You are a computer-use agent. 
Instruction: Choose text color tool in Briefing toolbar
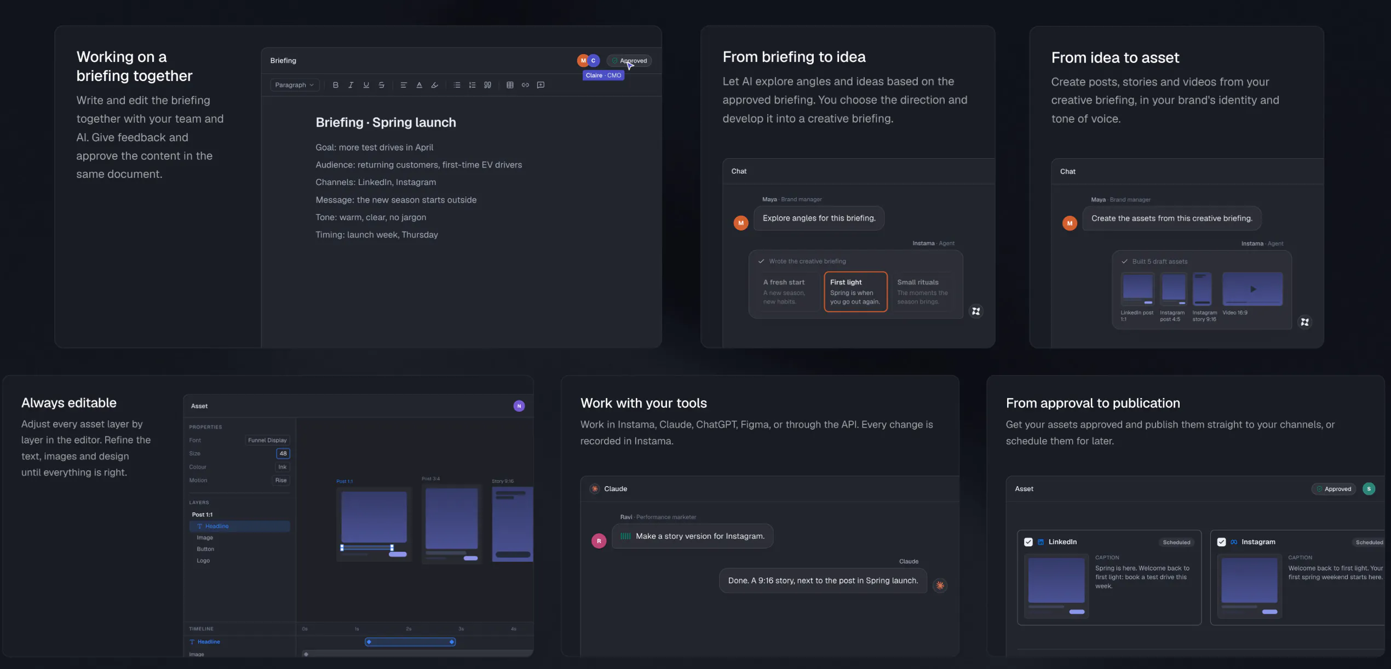[419, 85]
